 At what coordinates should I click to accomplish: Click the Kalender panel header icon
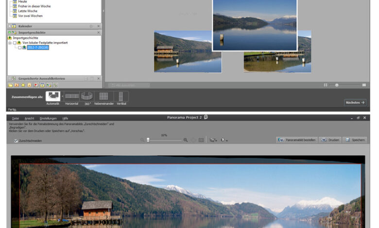tap(14, 26)
